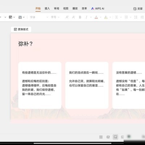Open the 开始 tab
Image resolution: width=145 pixels, height=145 pixels.
38,8
